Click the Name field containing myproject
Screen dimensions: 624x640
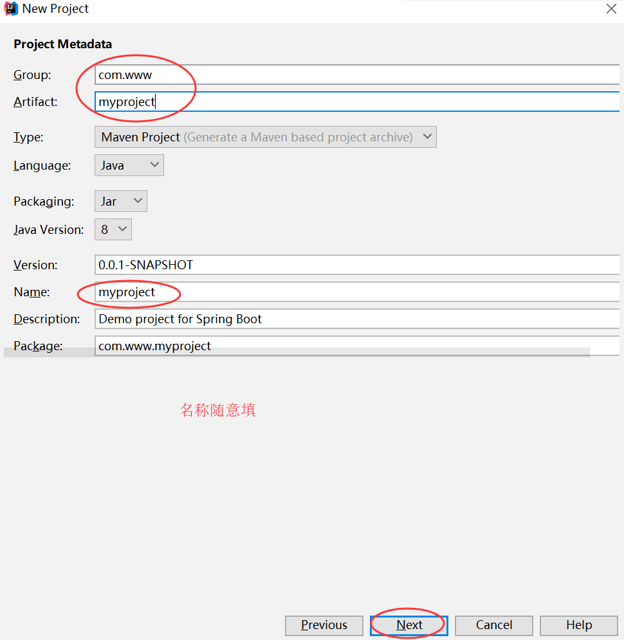[357, 292]
